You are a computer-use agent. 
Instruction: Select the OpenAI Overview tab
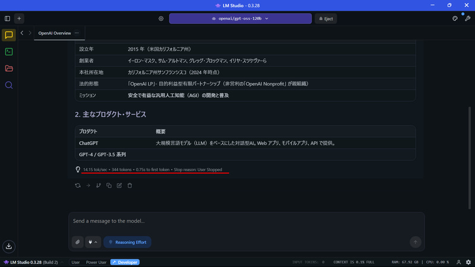tap(55, 33)
